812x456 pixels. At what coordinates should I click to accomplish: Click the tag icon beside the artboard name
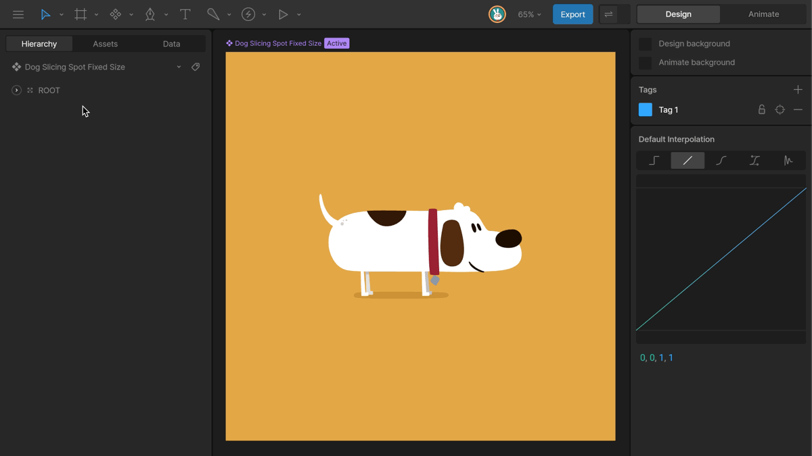[x=196, y=67]
